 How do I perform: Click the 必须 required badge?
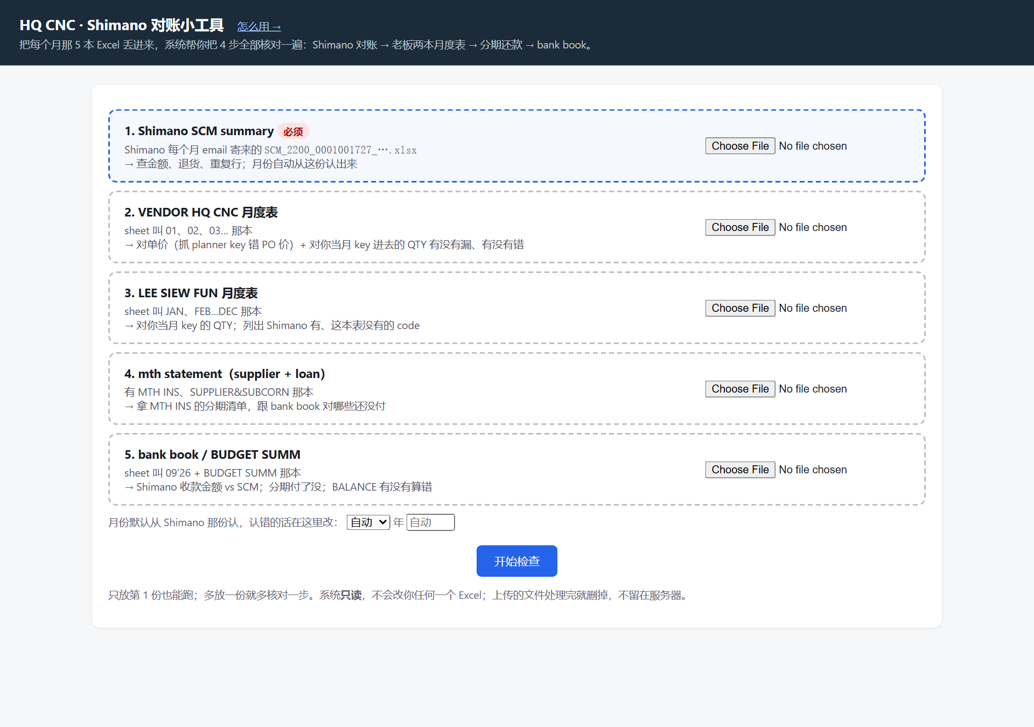coord(293,132)
